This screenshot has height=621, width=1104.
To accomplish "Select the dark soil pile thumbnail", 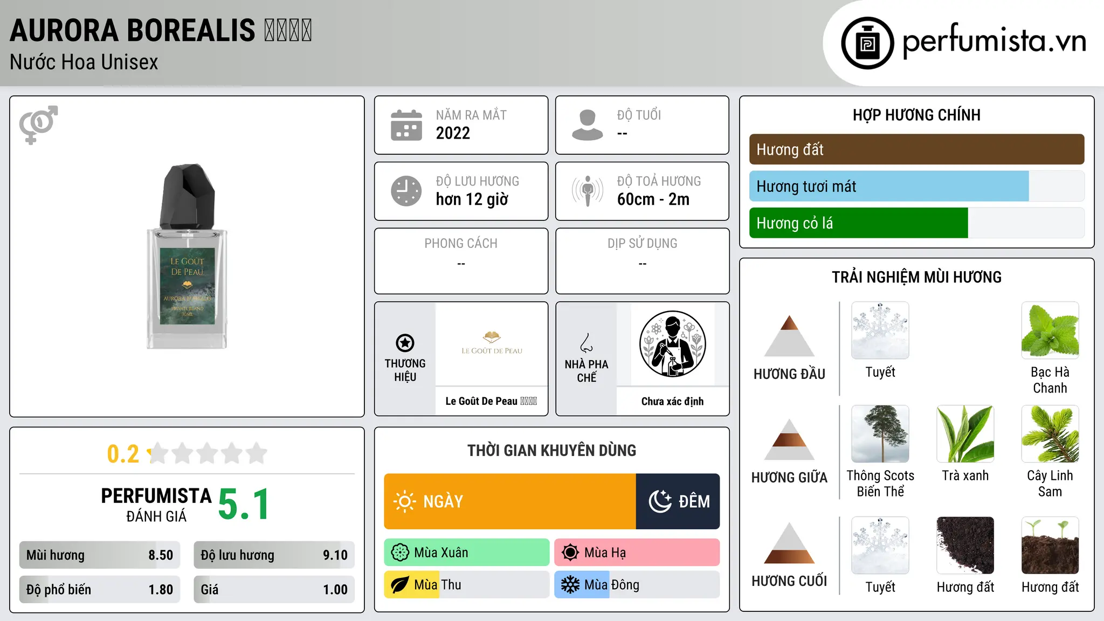I will [x=965, y=546].
